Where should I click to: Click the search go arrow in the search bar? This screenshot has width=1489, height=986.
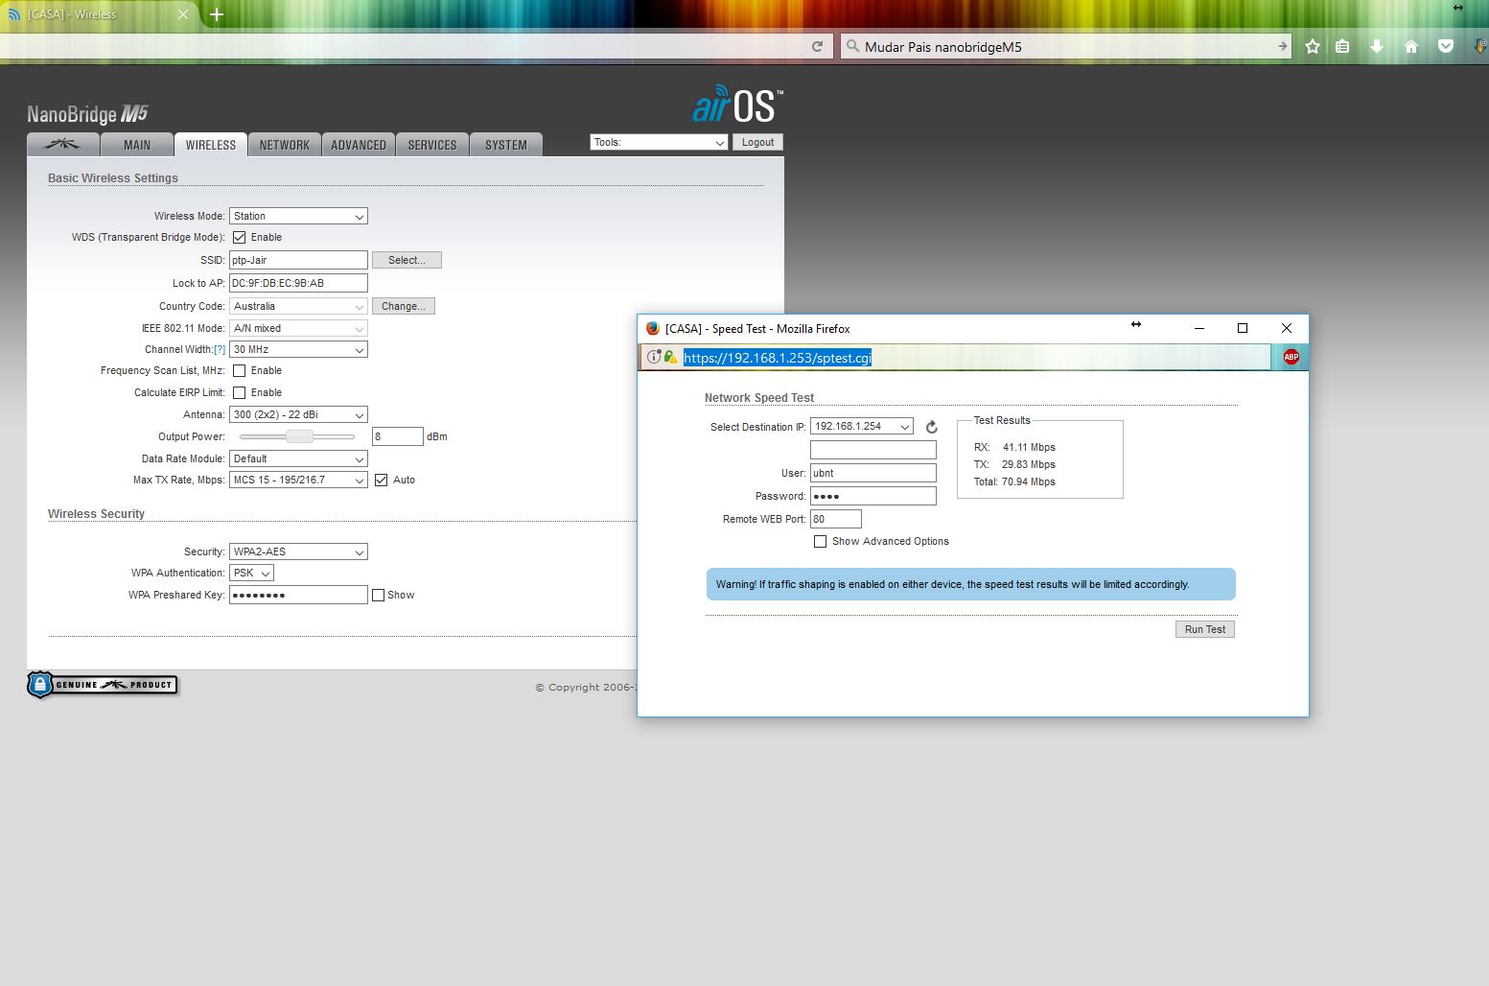pos(1282,46)
